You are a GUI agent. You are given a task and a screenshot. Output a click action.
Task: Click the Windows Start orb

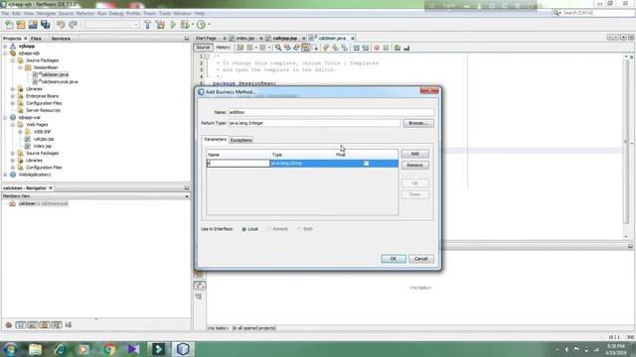10,349
